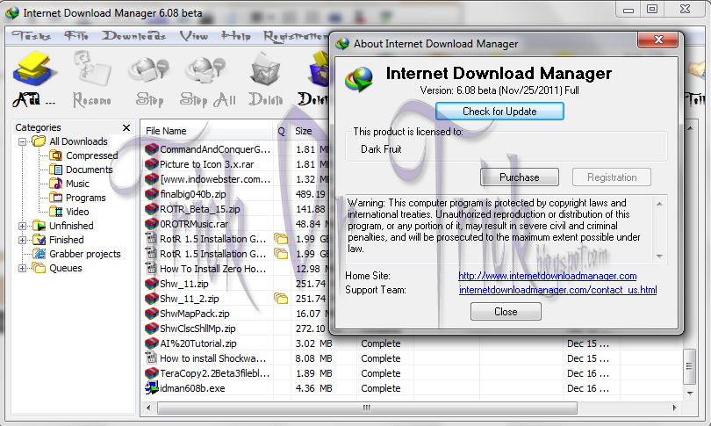711x426 pixels.
Task: Click the warning text scroll down arrow
Action: coord(659,256)
